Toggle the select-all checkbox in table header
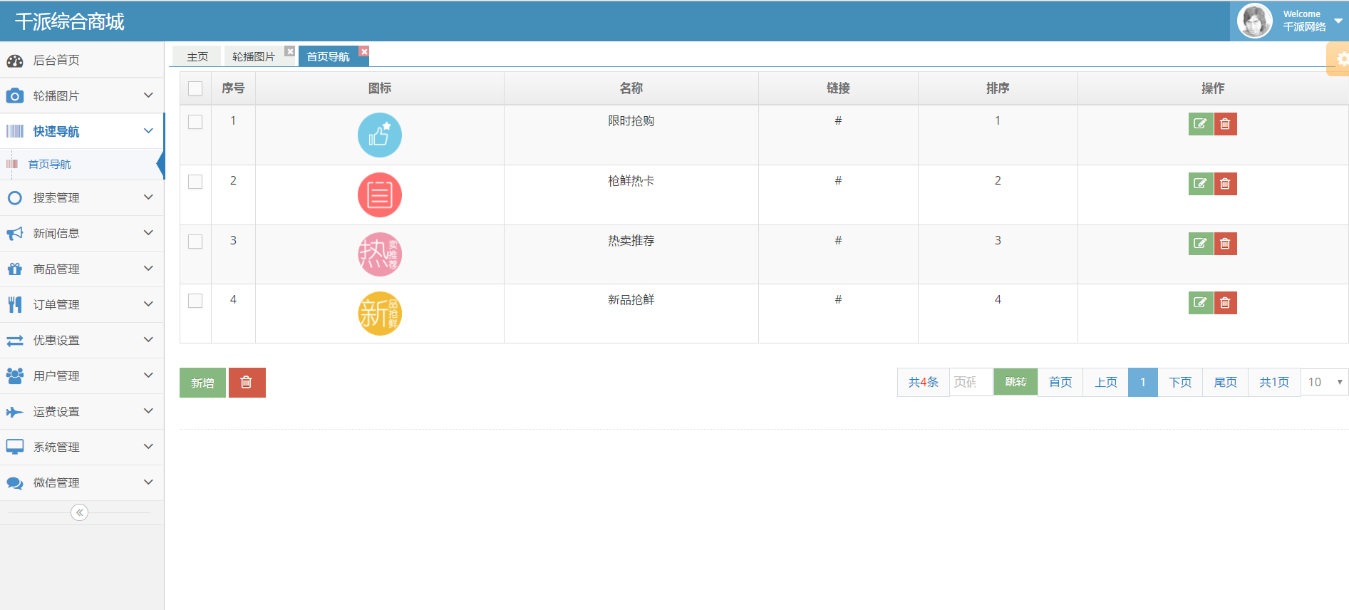 tap(195, 88)
